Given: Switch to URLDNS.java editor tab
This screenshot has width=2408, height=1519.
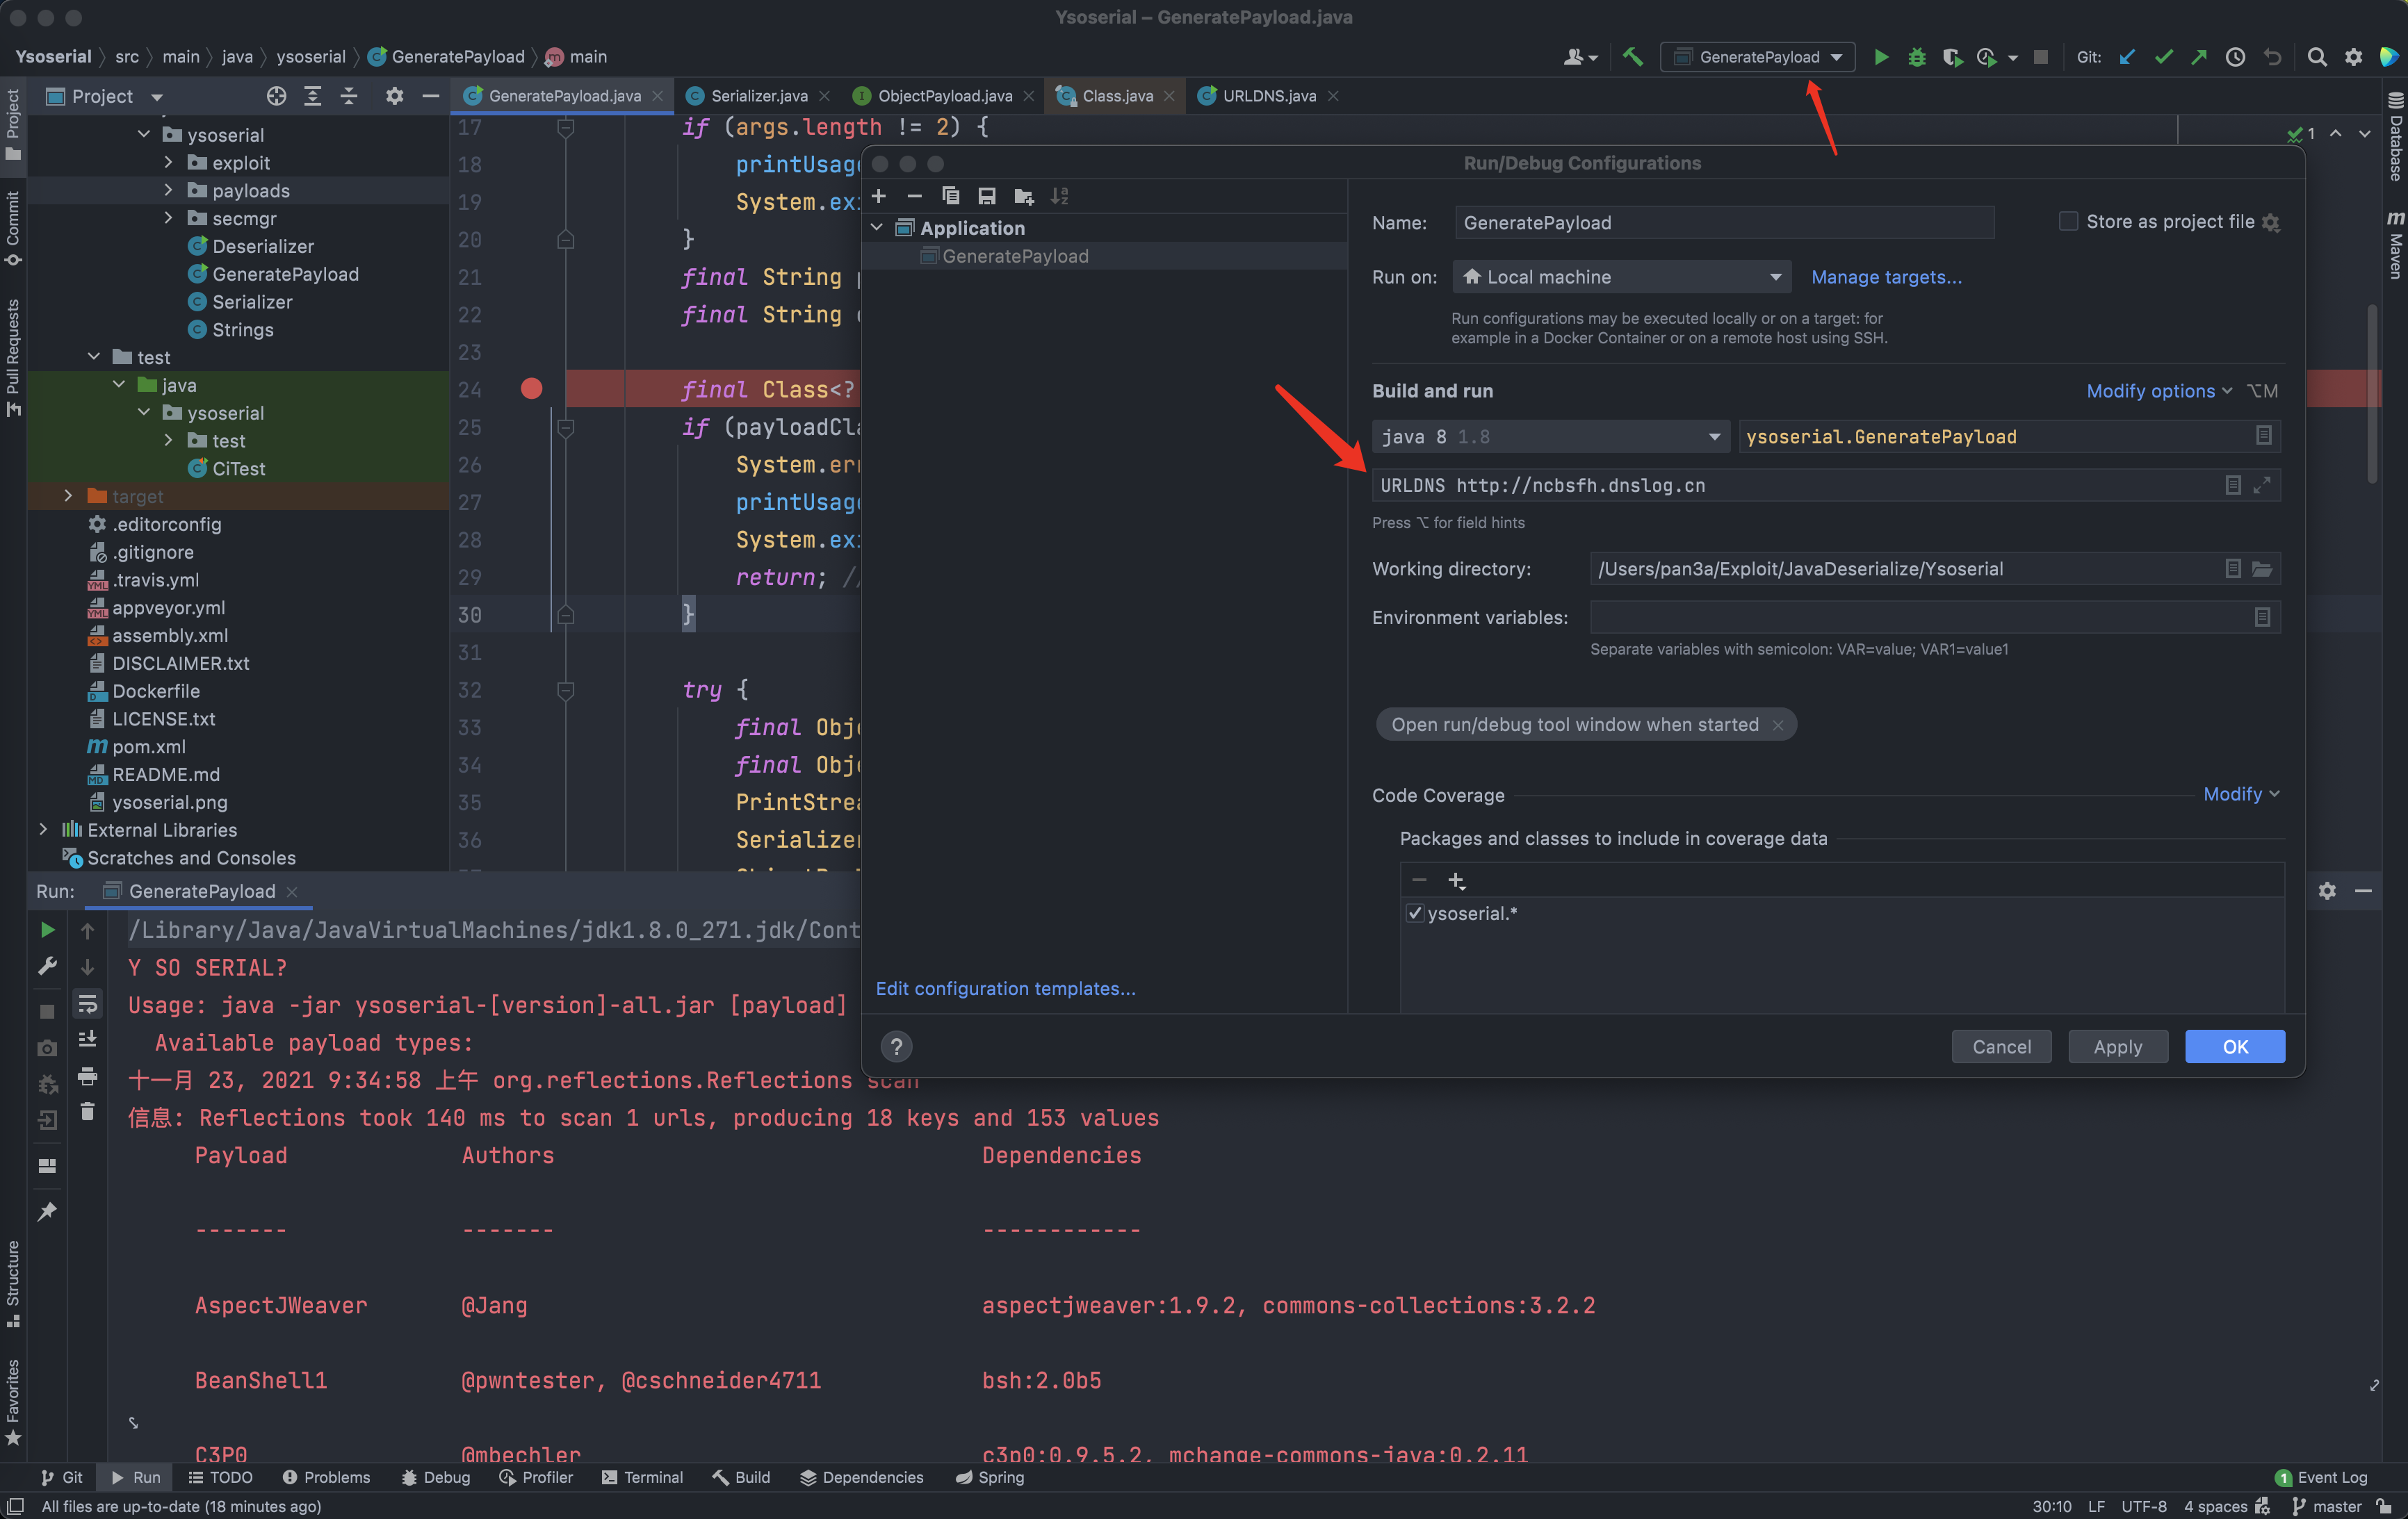Looking at the screenshot, I should coord(1268,96).
